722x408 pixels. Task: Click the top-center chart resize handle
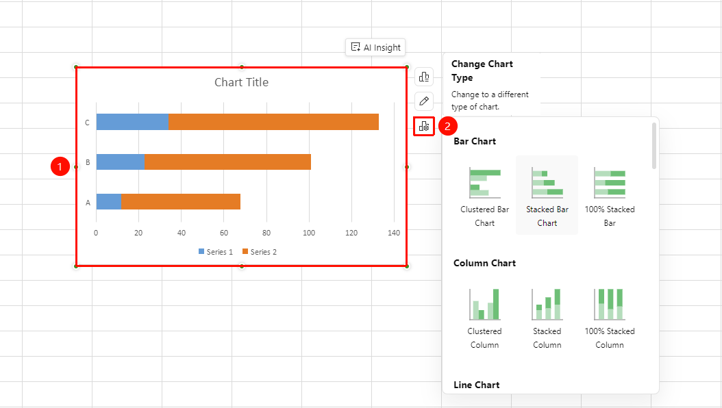click(x=242, y=67)
